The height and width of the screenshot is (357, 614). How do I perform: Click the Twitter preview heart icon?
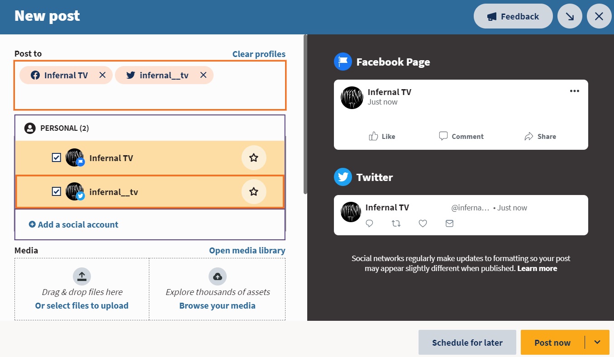pos(423,223)
